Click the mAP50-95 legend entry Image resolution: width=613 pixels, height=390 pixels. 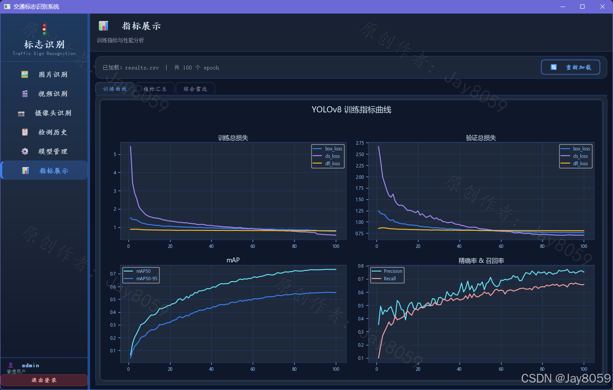[x=141, y=279]
